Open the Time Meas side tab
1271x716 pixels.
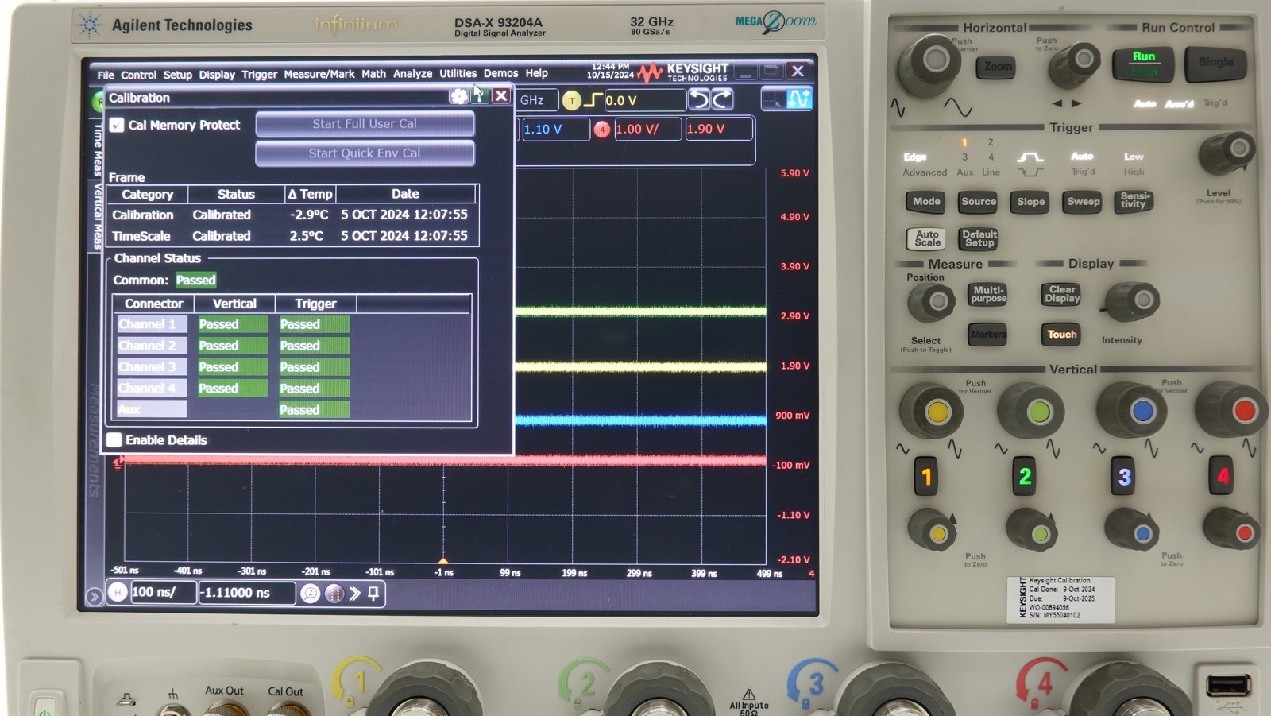[x=98, y=149]
